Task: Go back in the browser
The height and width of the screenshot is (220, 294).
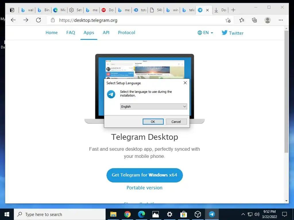Action: [x=13, y=20]
